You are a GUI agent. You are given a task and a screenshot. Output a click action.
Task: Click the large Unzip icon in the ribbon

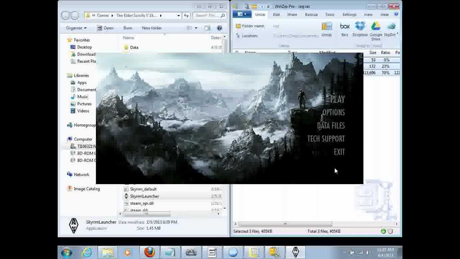pyautogui.click(x=326, y=29)
